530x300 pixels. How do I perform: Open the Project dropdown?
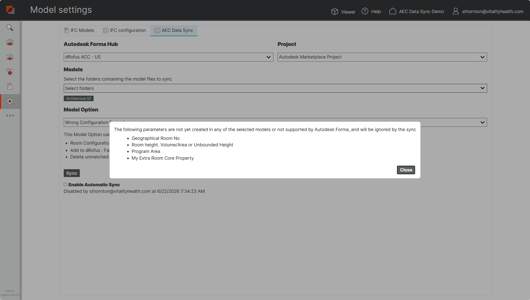(x=382, y=57)
